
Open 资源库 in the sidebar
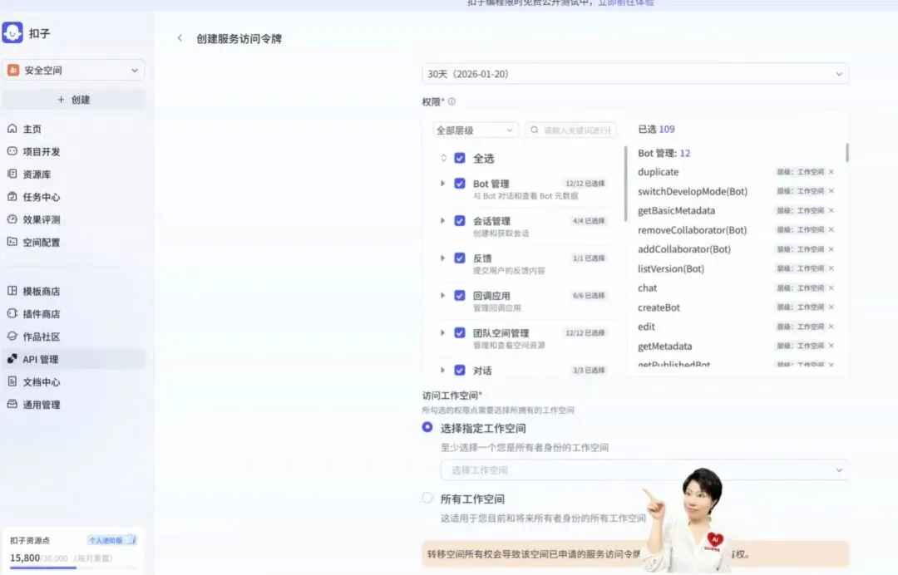37,174
